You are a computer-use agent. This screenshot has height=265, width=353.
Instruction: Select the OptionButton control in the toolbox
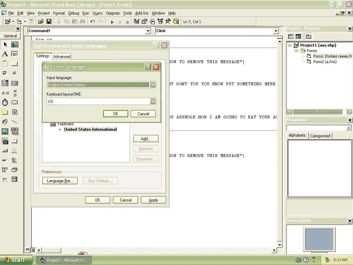click(14, 73)
